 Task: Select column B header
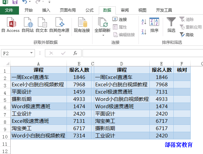click(79, 64)
